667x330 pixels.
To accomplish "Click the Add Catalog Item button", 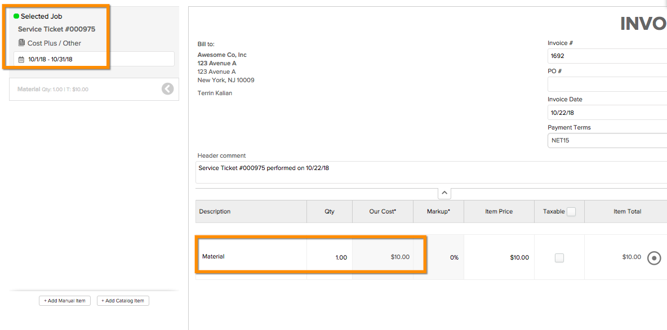I will [123, 301].
